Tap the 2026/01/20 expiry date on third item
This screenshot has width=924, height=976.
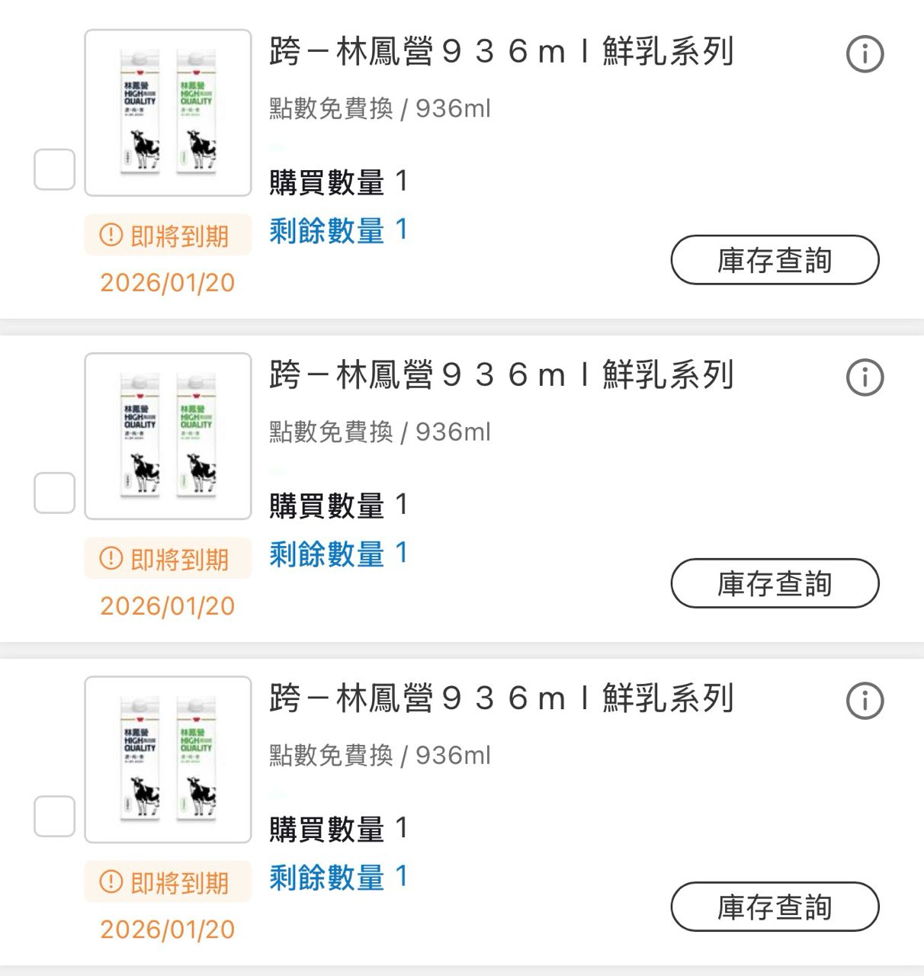(x=168, y=929)
